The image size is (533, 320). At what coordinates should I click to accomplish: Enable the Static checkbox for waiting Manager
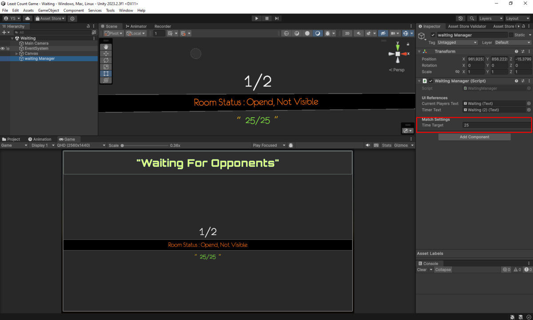tap(512, 35)
